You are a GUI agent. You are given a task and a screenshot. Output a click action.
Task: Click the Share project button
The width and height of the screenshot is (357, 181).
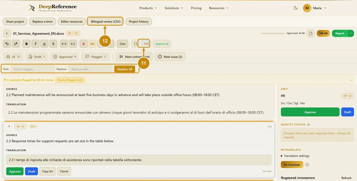click(x=15, y=21)
